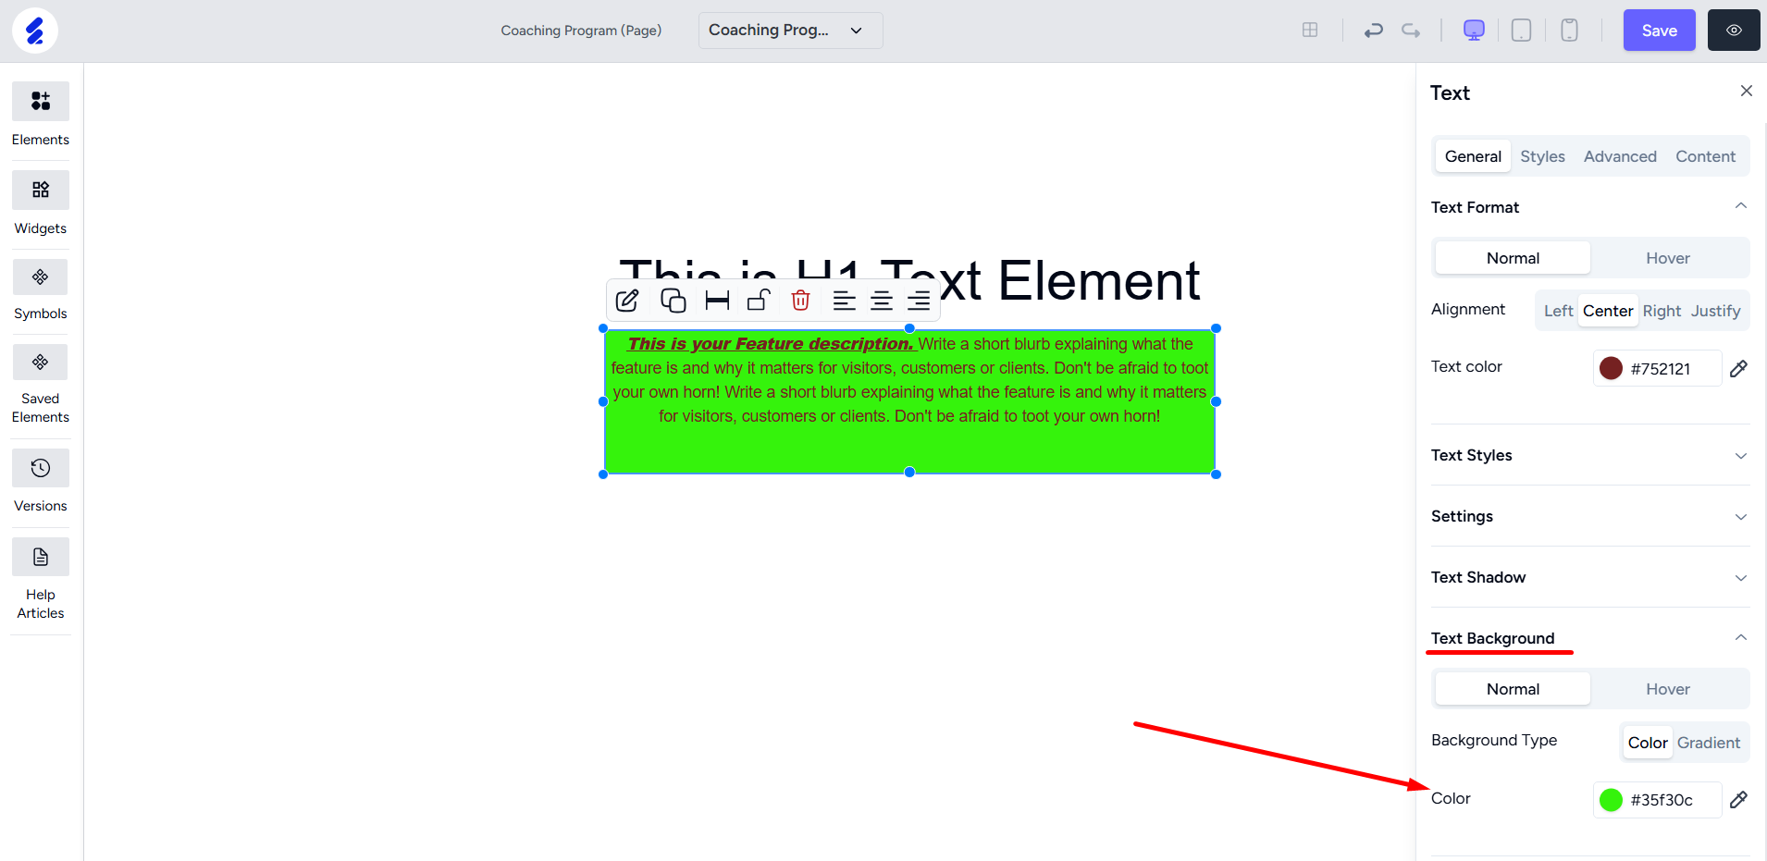Click the eyedropper next to Text color
The width and height of the screenshot is (1767, 861).
pos(1738,368)
